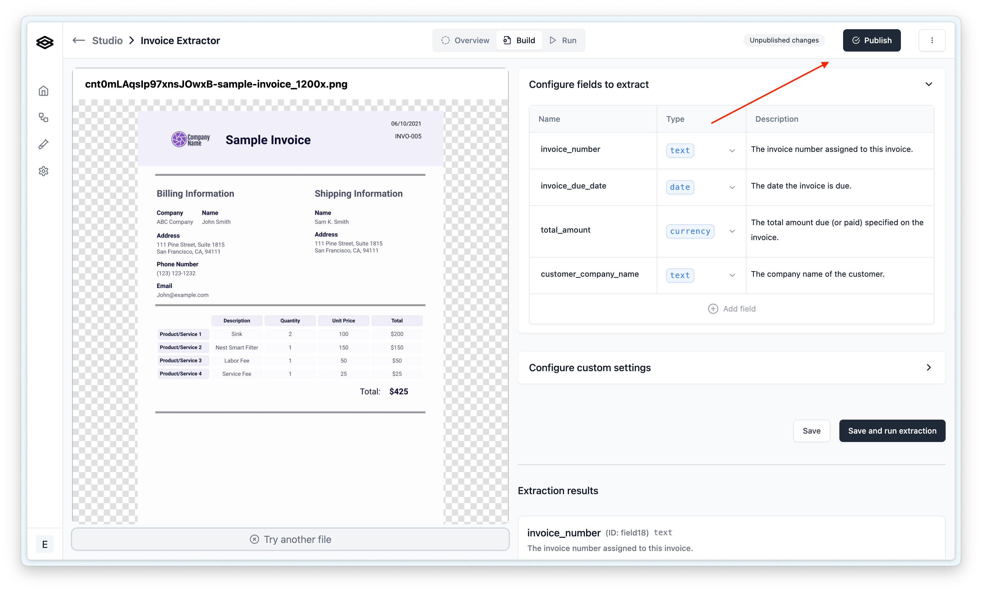Switch to the Overview tab
This screenshot has width=982, height=592.
(x=465, y=41)
